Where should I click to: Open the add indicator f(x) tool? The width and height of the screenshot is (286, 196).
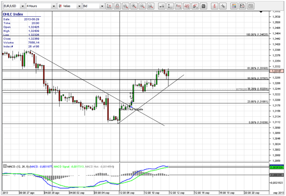click(x=179, y=5)
